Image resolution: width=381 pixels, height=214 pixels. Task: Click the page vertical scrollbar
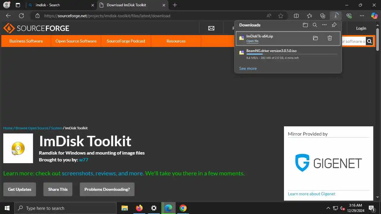[378, 39]
